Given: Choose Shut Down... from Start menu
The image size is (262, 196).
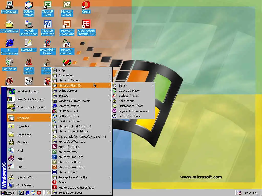Looking at the screenshot, I should point(29,185).
